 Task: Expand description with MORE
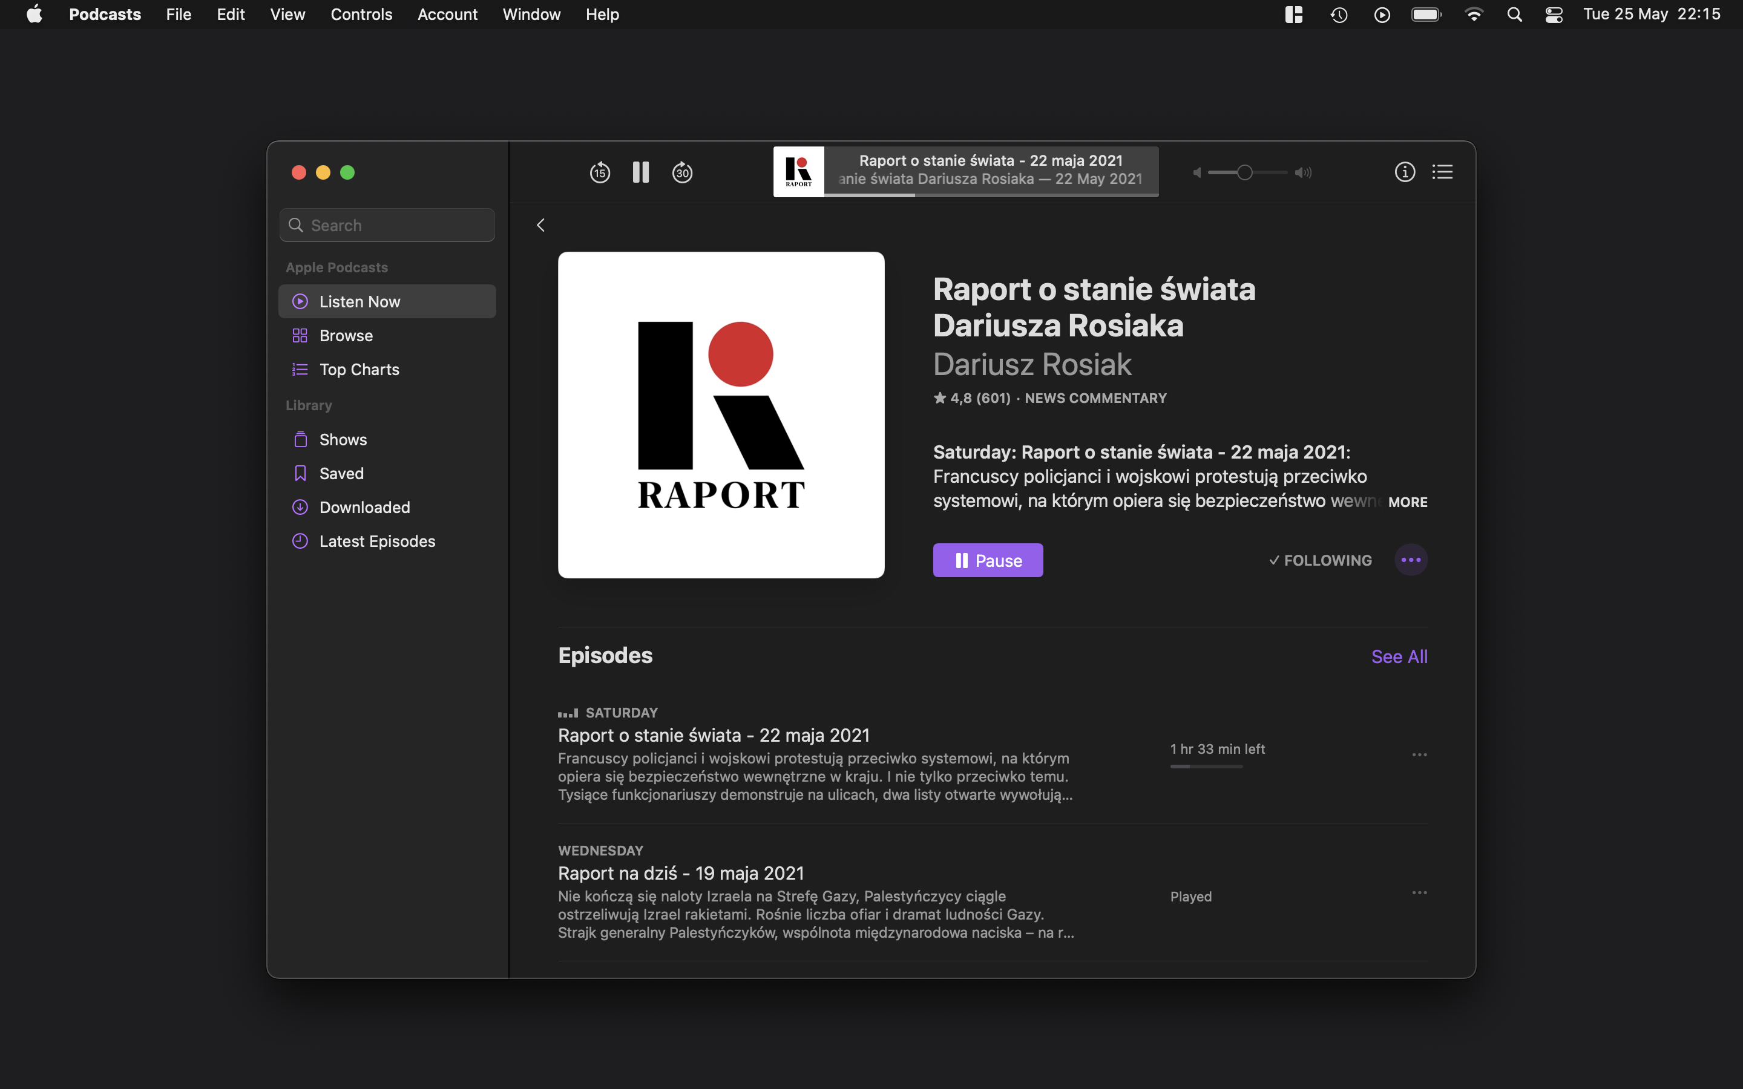coord(1407,502)
